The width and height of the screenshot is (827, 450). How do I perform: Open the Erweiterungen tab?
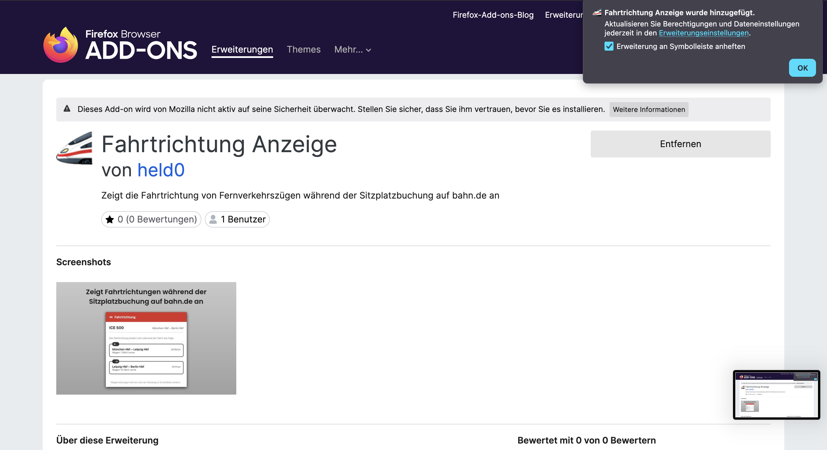[x=242, y=49]
